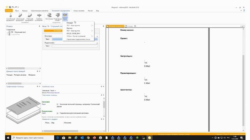The image size is (250, 140).
Task: Launch Firefox from taskbar
Action: [x=94, y=138]
